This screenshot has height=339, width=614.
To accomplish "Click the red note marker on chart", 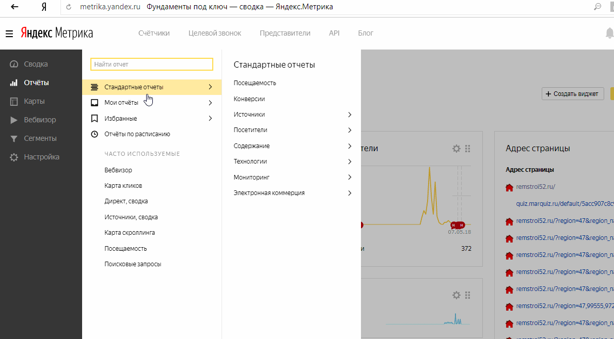I will click(x=458, y=224).
